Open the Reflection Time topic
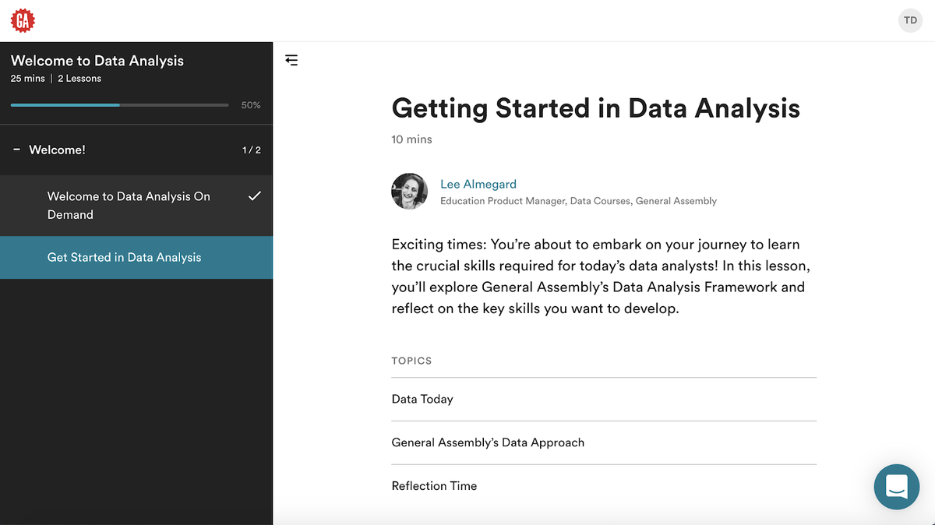This screenshot has height=525, width=935. point(604,485)
